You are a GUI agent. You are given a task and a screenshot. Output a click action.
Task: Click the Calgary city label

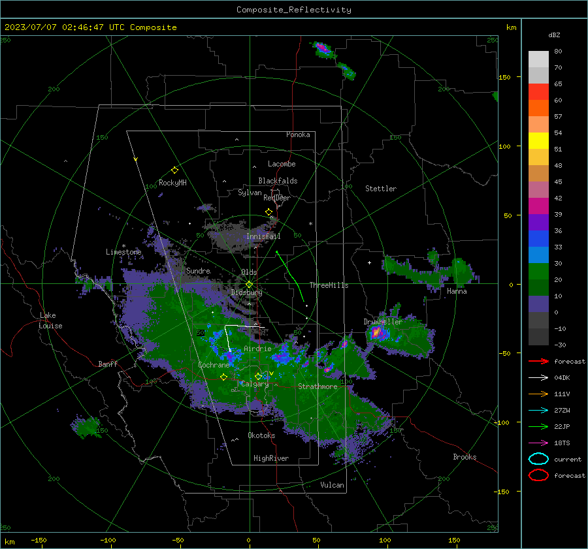[x=255, y=384]
